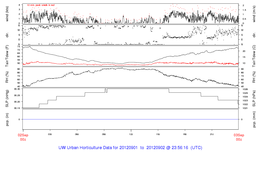Select the 'Tair/Tdew (F)' axis label
The image size is (261, 179).
coord(7,56)
